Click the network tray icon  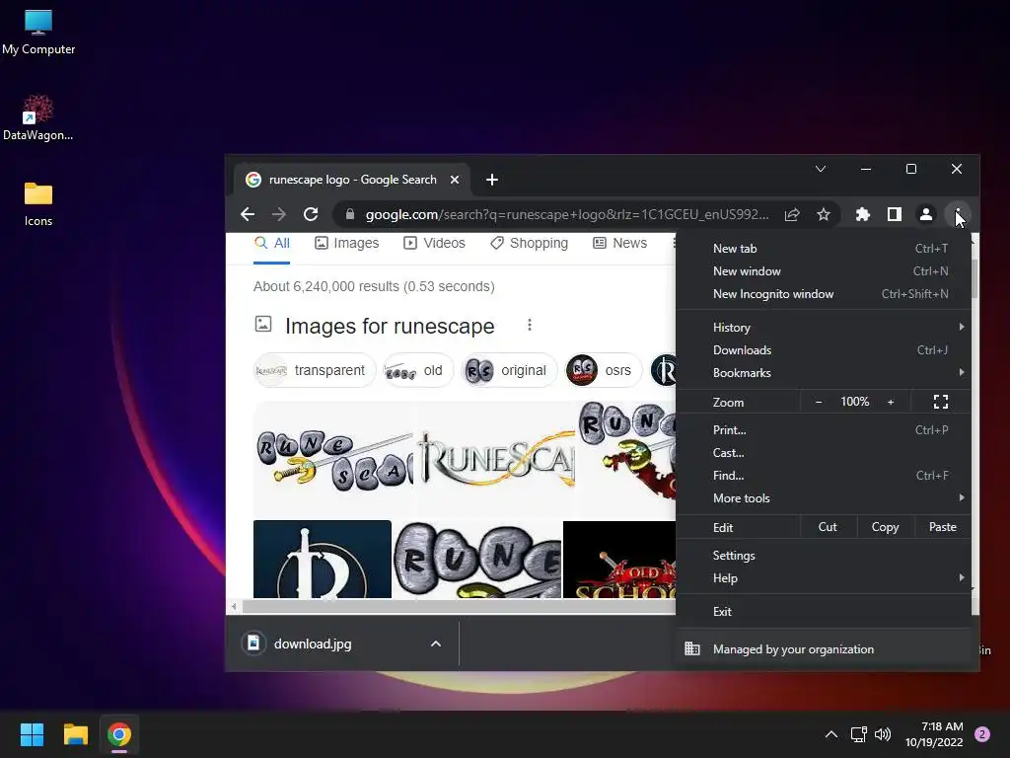[x=859, y=734]
